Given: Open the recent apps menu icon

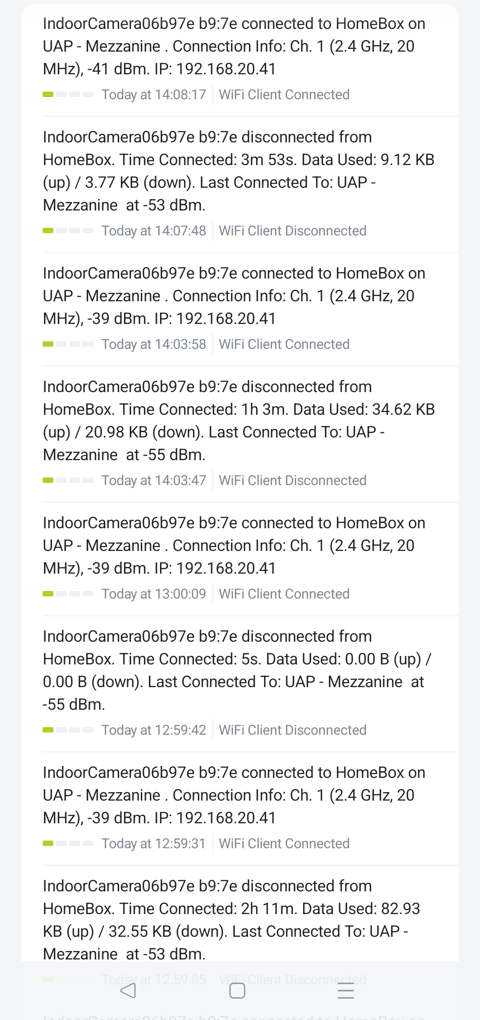Looking at the screenshot, I should coord(345,991).
